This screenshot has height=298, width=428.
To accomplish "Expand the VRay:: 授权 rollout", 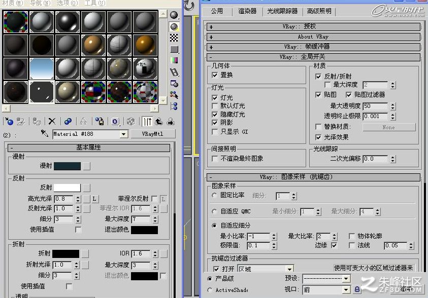I will [x=313, y=27].
